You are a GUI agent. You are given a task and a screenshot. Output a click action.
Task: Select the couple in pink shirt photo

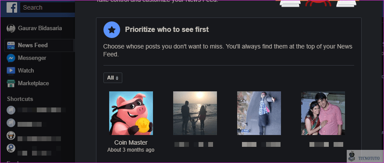click(x=323, y=113)
